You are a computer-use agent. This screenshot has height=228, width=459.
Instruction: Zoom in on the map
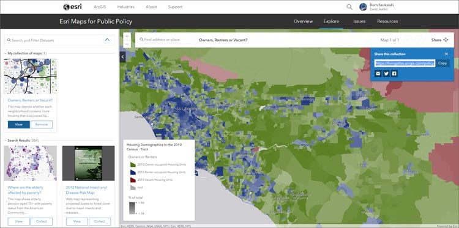click(x=127, y=37)
